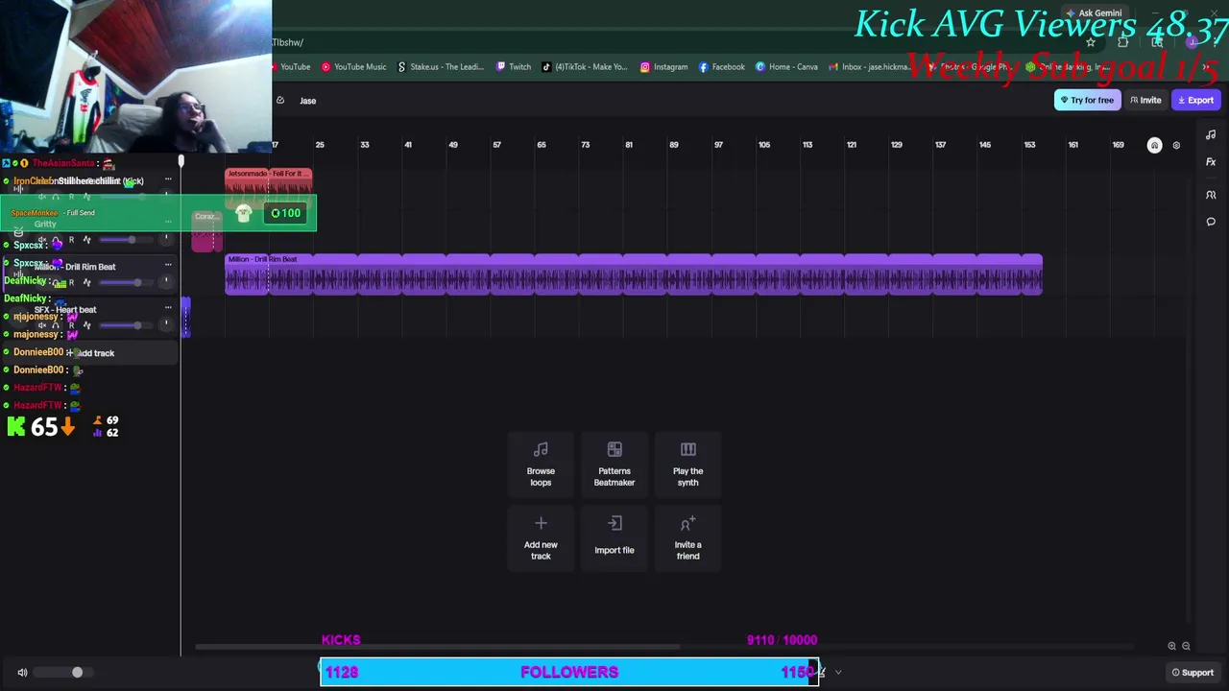Open the Fx effects panel

tap(1211, 162)
